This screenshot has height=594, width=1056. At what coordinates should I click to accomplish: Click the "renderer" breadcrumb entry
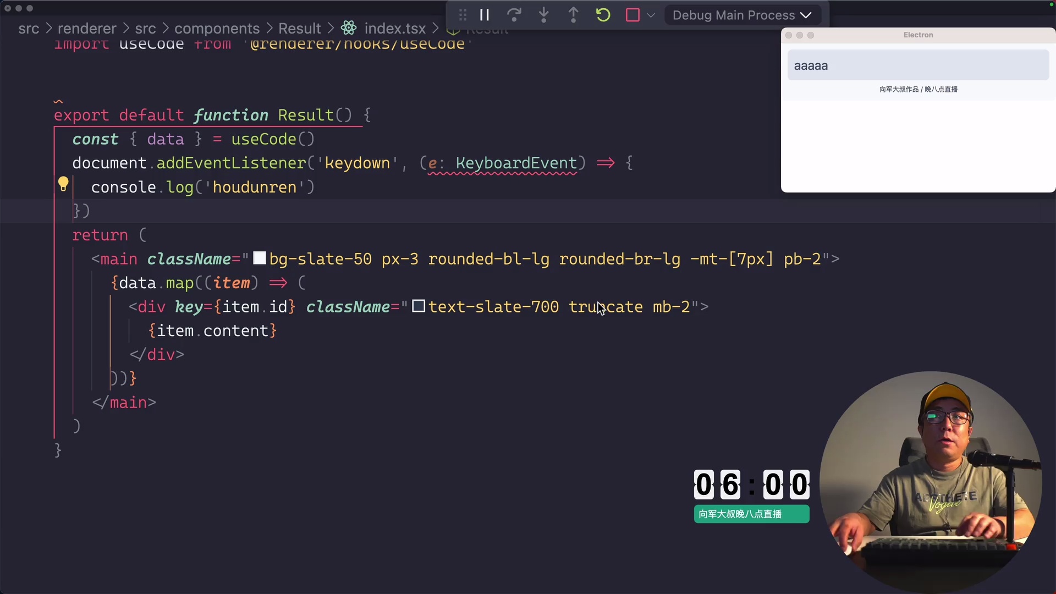[87, 28]
